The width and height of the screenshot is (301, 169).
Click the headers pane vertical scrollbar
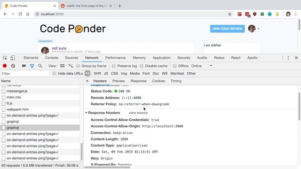(299, 107)
